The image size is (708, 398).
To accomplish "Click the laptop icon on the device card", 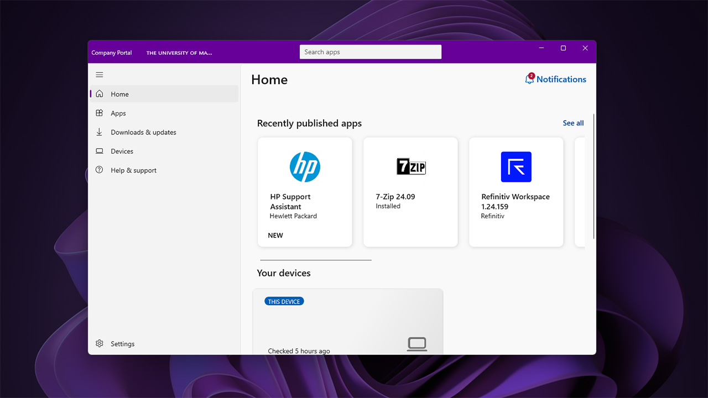I will coord(417,343).
